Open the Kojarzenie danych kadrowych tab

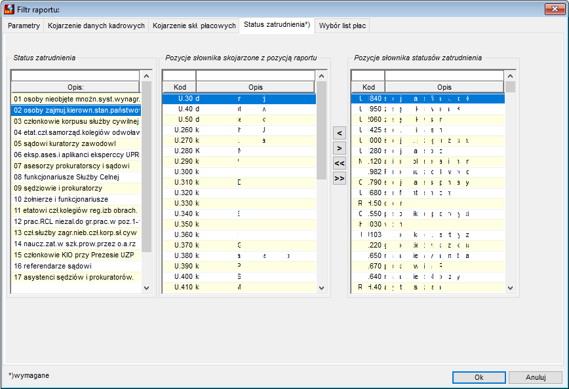(96, 26)
